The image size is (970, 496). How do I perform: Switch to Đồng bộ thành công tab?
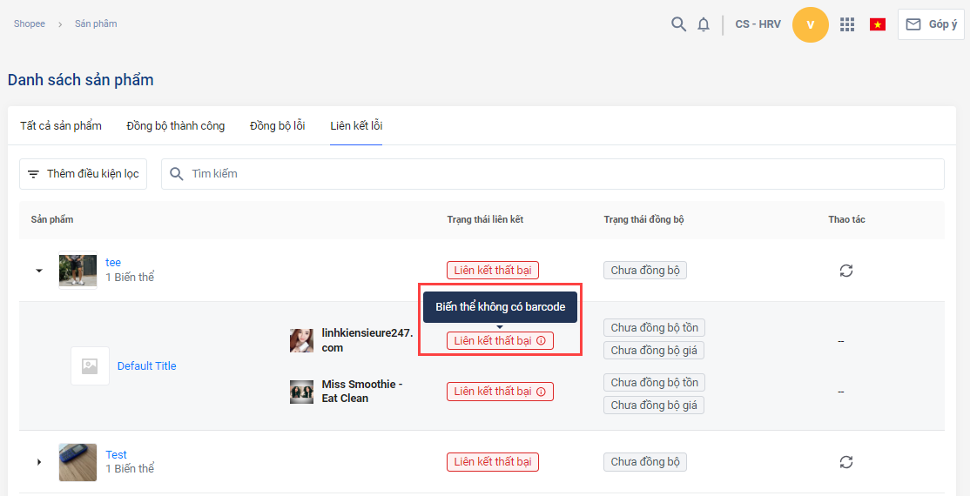pyautogui.click(x=176, y=126)
